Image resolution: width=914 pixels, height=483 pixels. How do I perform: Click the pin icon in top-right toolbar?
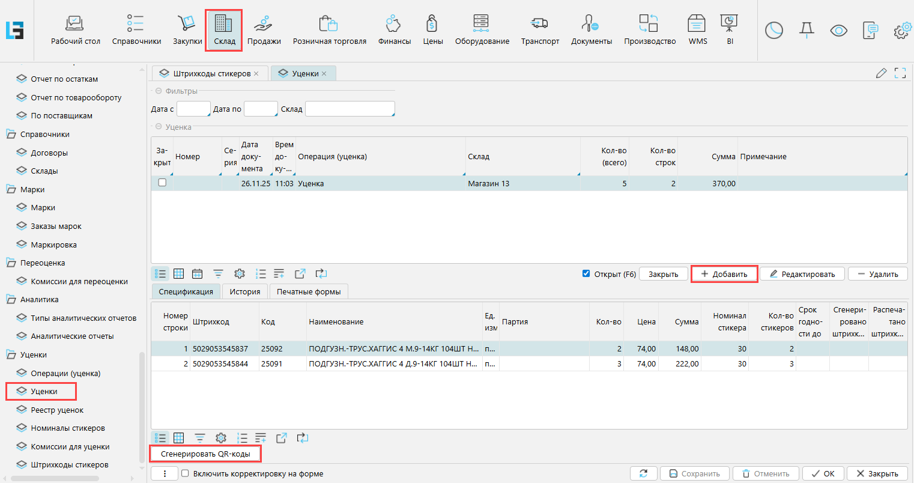[807, 30]
